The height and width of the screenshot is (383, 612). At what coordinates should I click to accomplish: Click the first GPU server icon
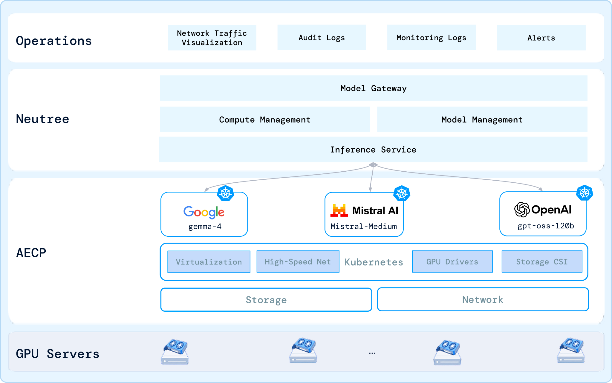tap(175, 352)
